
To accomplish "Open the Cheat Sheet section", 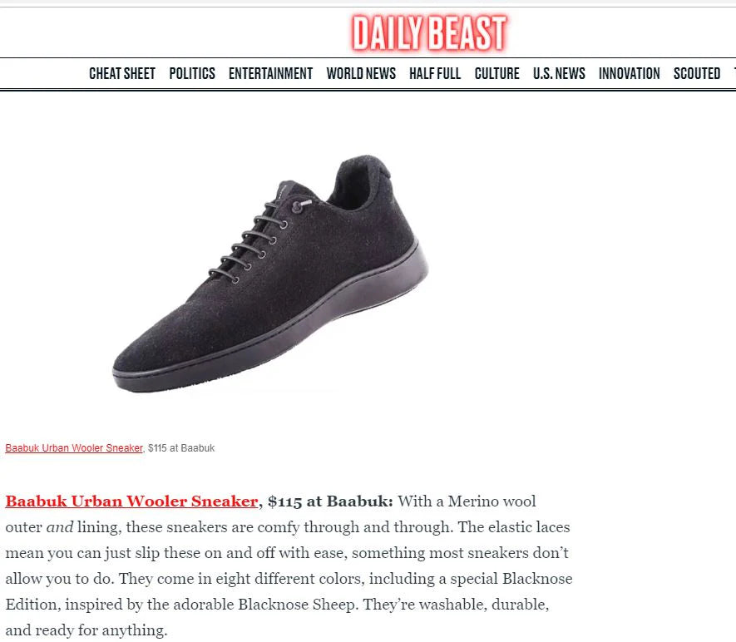I will 122,74.
